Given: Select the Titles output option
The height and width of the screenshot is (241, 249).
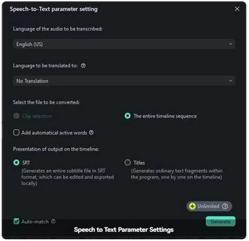Looking at the screenshot, I should 128,163.
